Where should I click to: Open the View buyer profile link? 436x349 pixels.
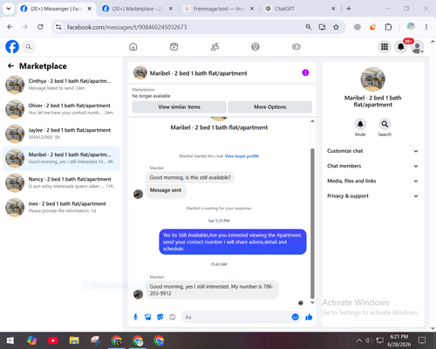click(x=242, y=156)
